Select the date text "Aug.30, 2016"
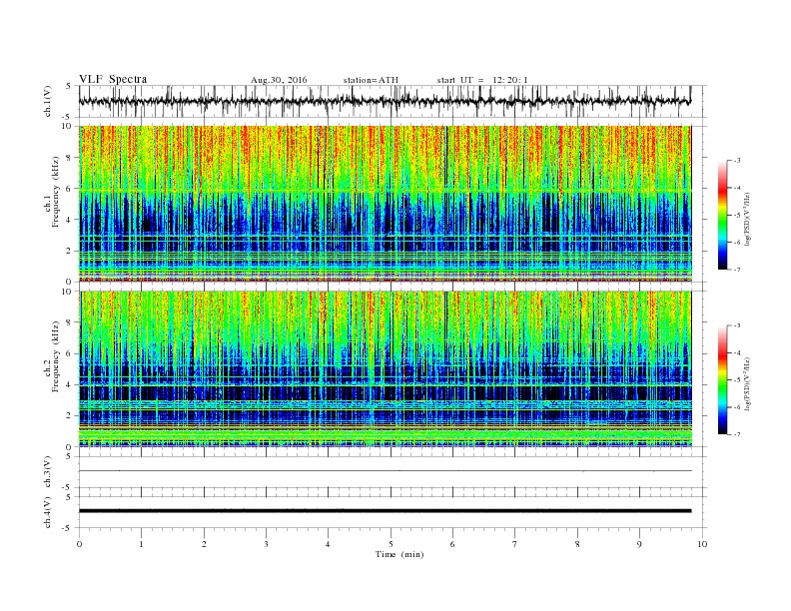This screenshot has height=611, width=791. [279, 80]
